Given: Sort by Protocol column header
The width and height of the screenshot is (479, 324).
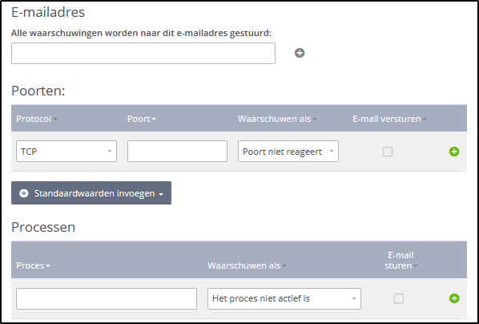Looking at the screenshot, I should [x=37, y=119].
